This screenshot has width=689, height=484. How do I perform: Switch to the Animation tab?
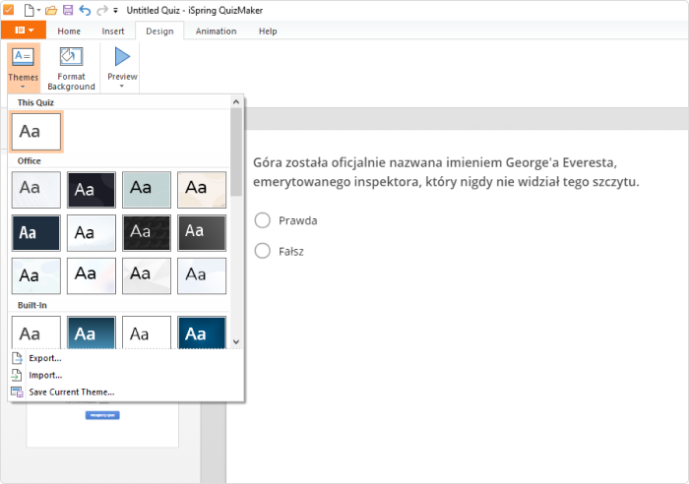[x=217, y=31]
